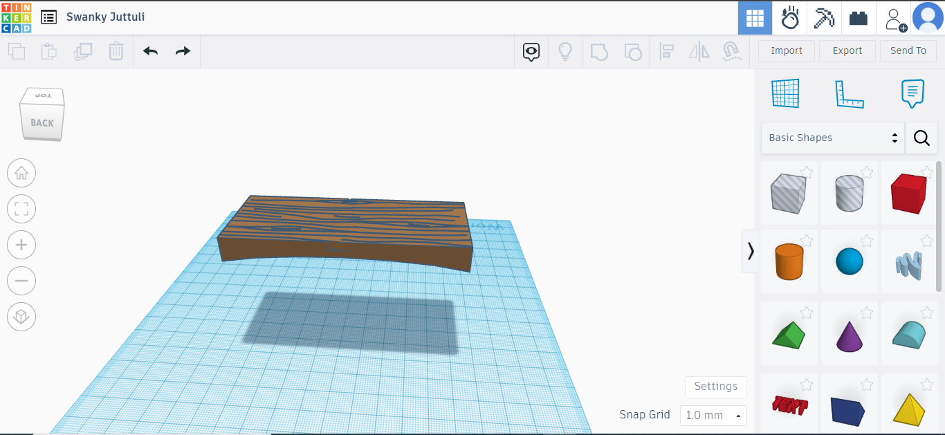Open the Settings panel
Viewport: 945px width, 435px height.
715,387
